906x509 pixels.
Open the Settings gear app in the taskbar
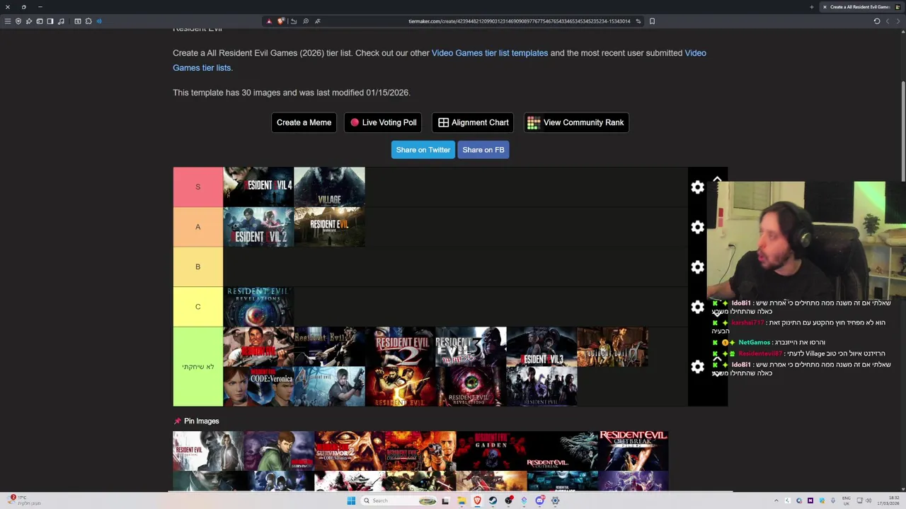coord(555,501)
